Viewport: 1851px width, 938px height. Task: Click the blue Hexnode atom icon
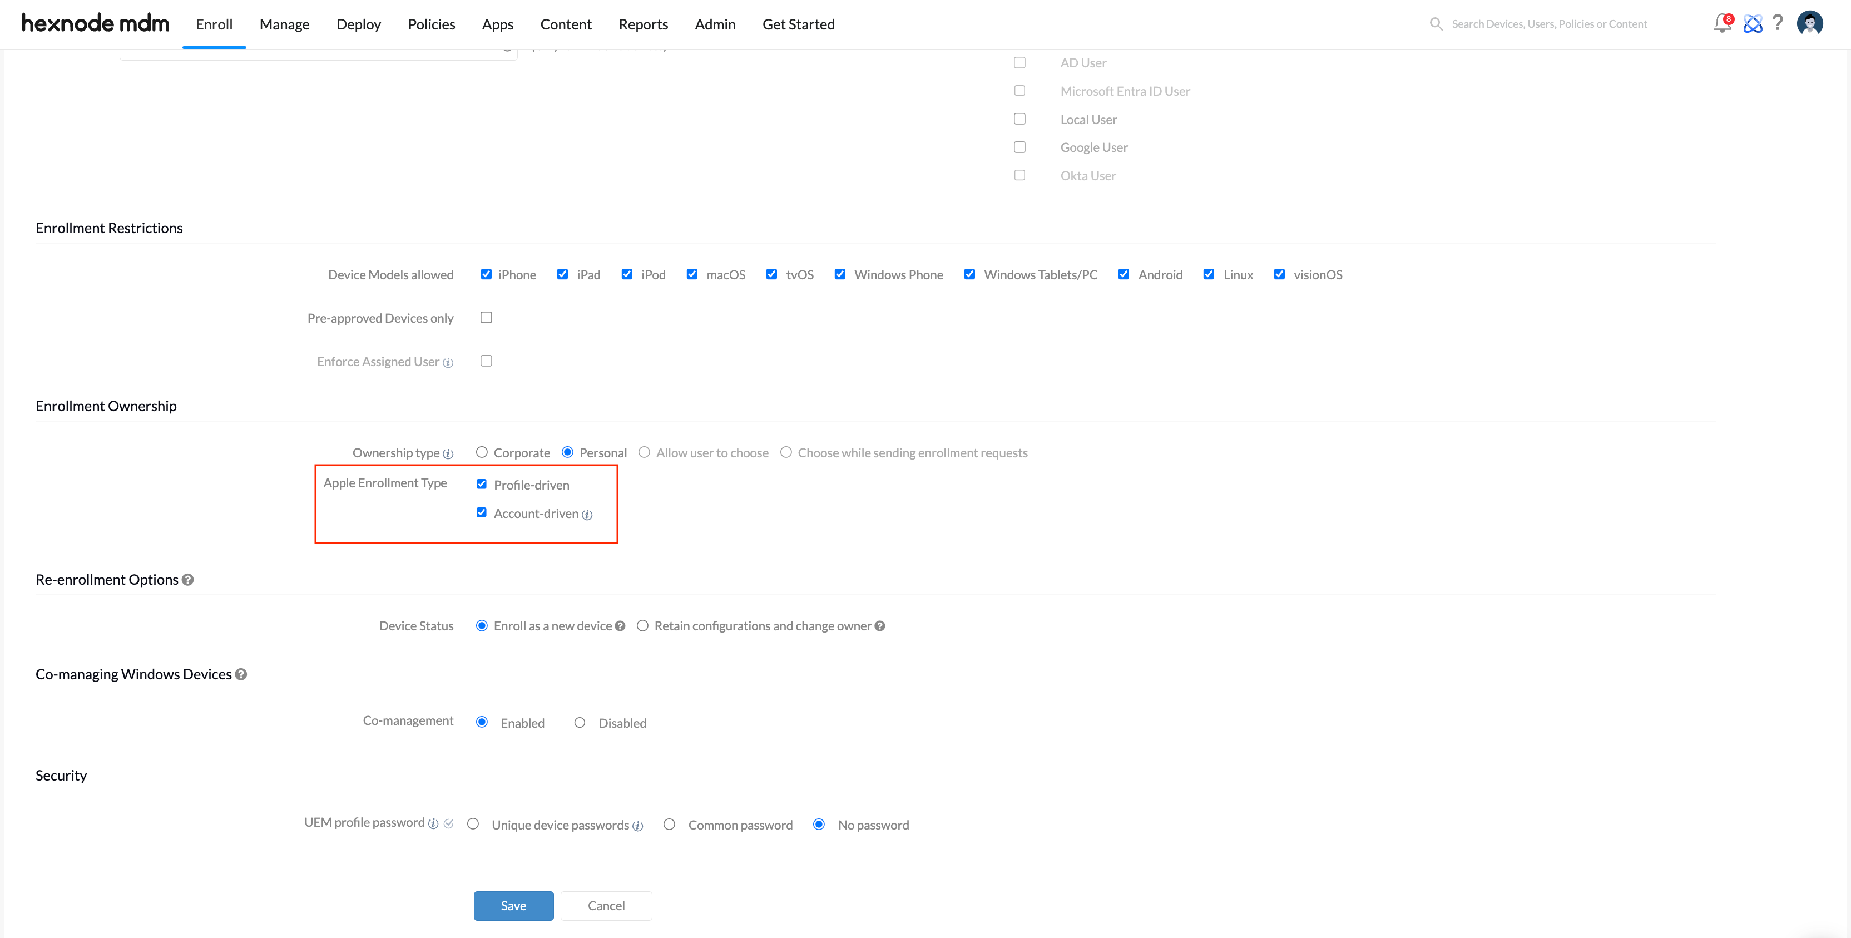pos(1753,24)
